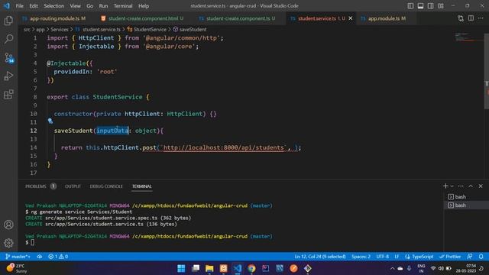
Task: Open editor More Actions ellipsis menu
Action: [x=481, y=18]
